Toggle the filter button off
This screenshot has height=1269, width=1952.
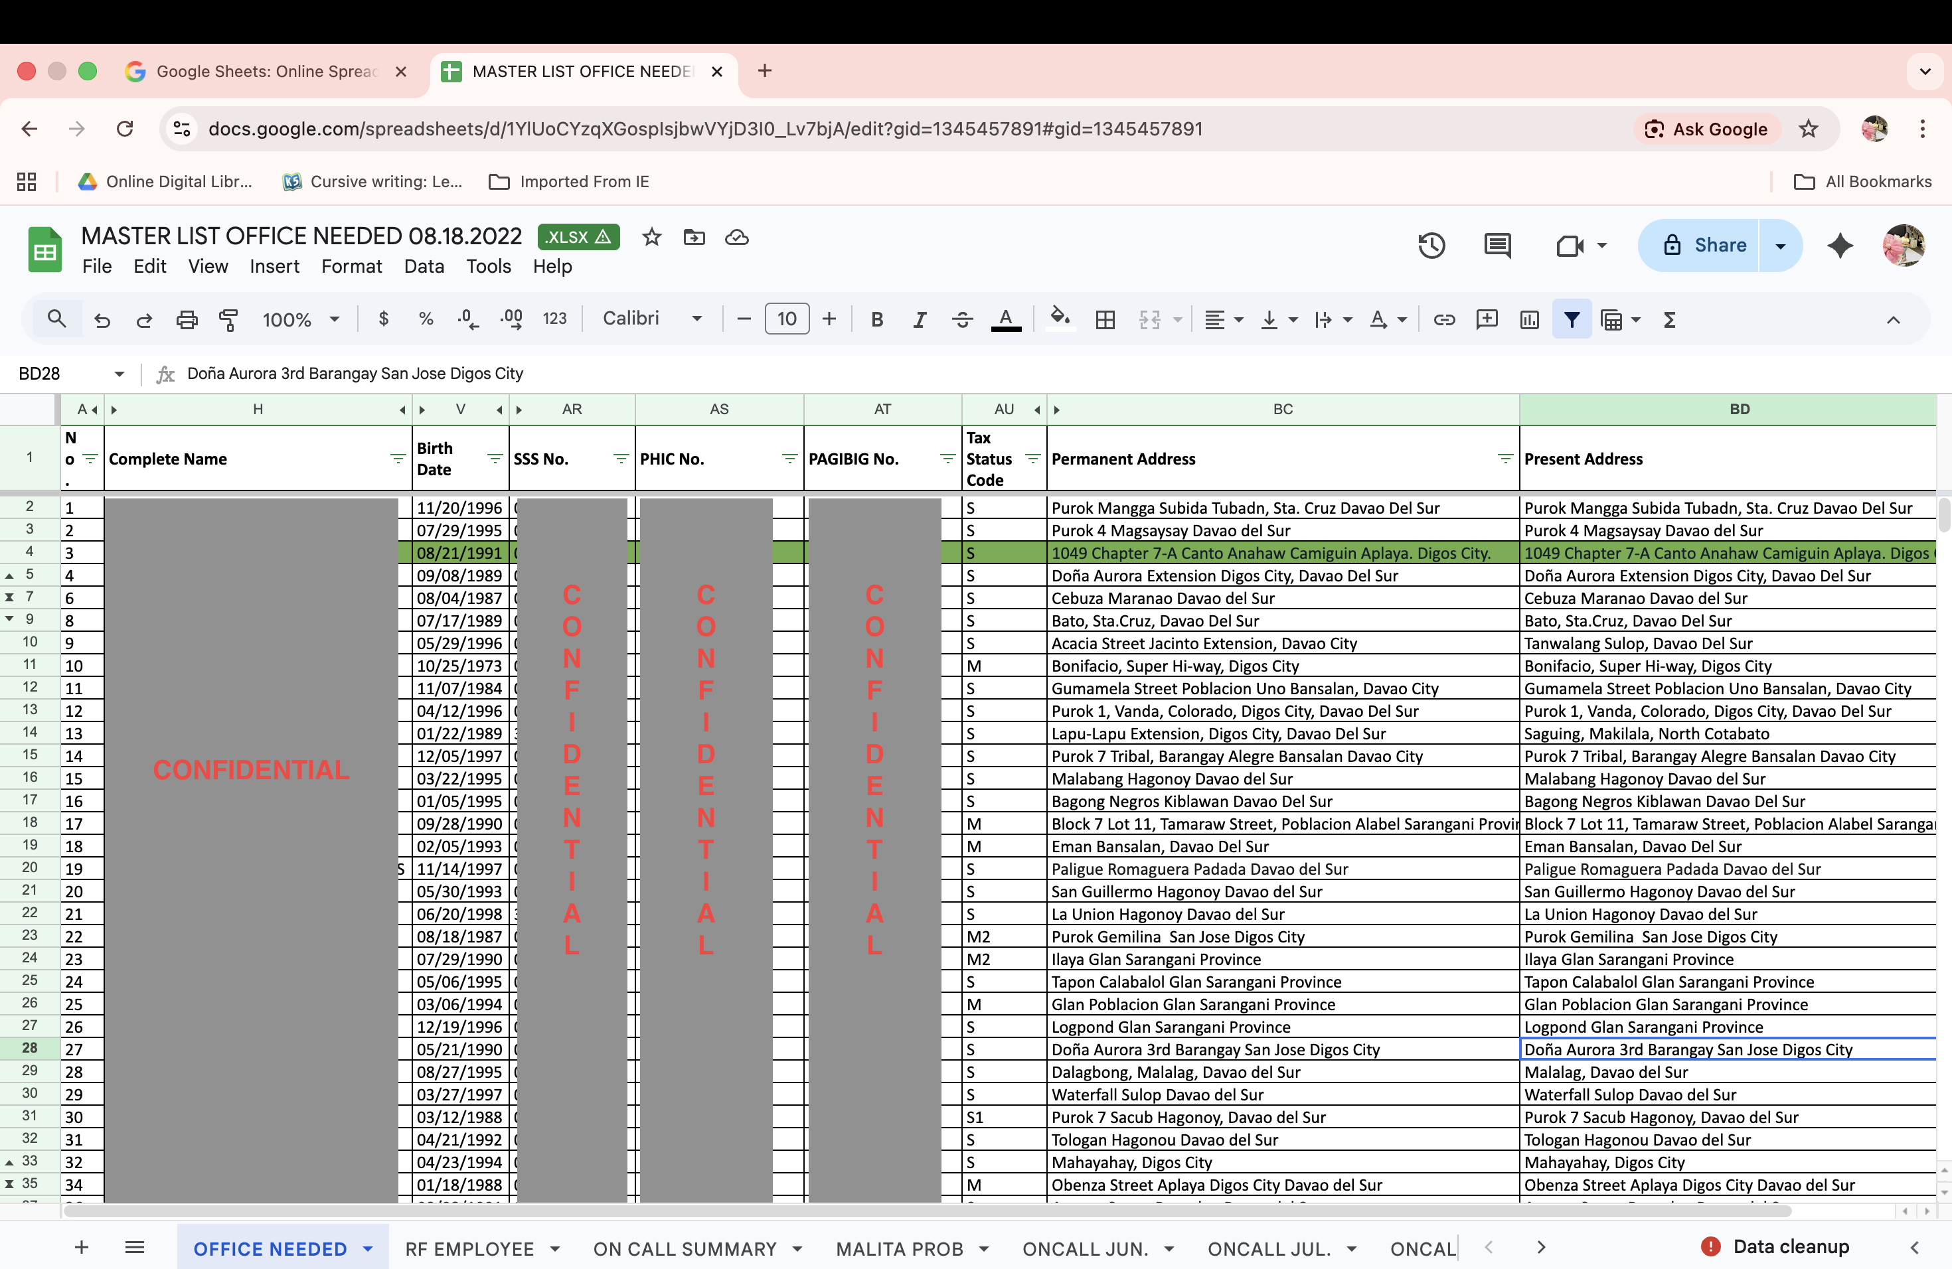[x=1571, y=320]
